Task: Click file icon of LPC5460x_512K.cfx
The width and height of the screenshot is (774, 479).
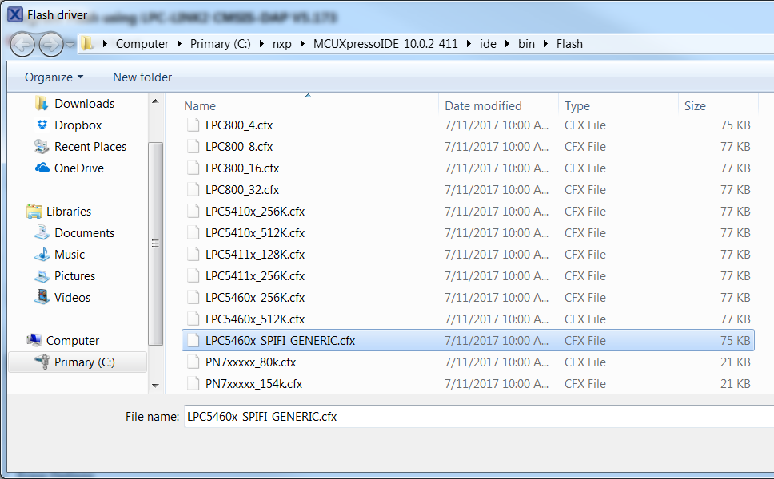Action: coord(193,319)
